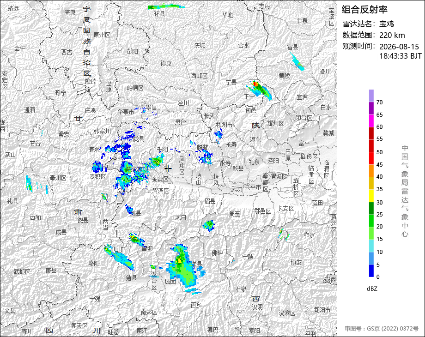Click the black cross radar station marker
This screenshot has height=337, width=425.
click(x=168, y=169)
